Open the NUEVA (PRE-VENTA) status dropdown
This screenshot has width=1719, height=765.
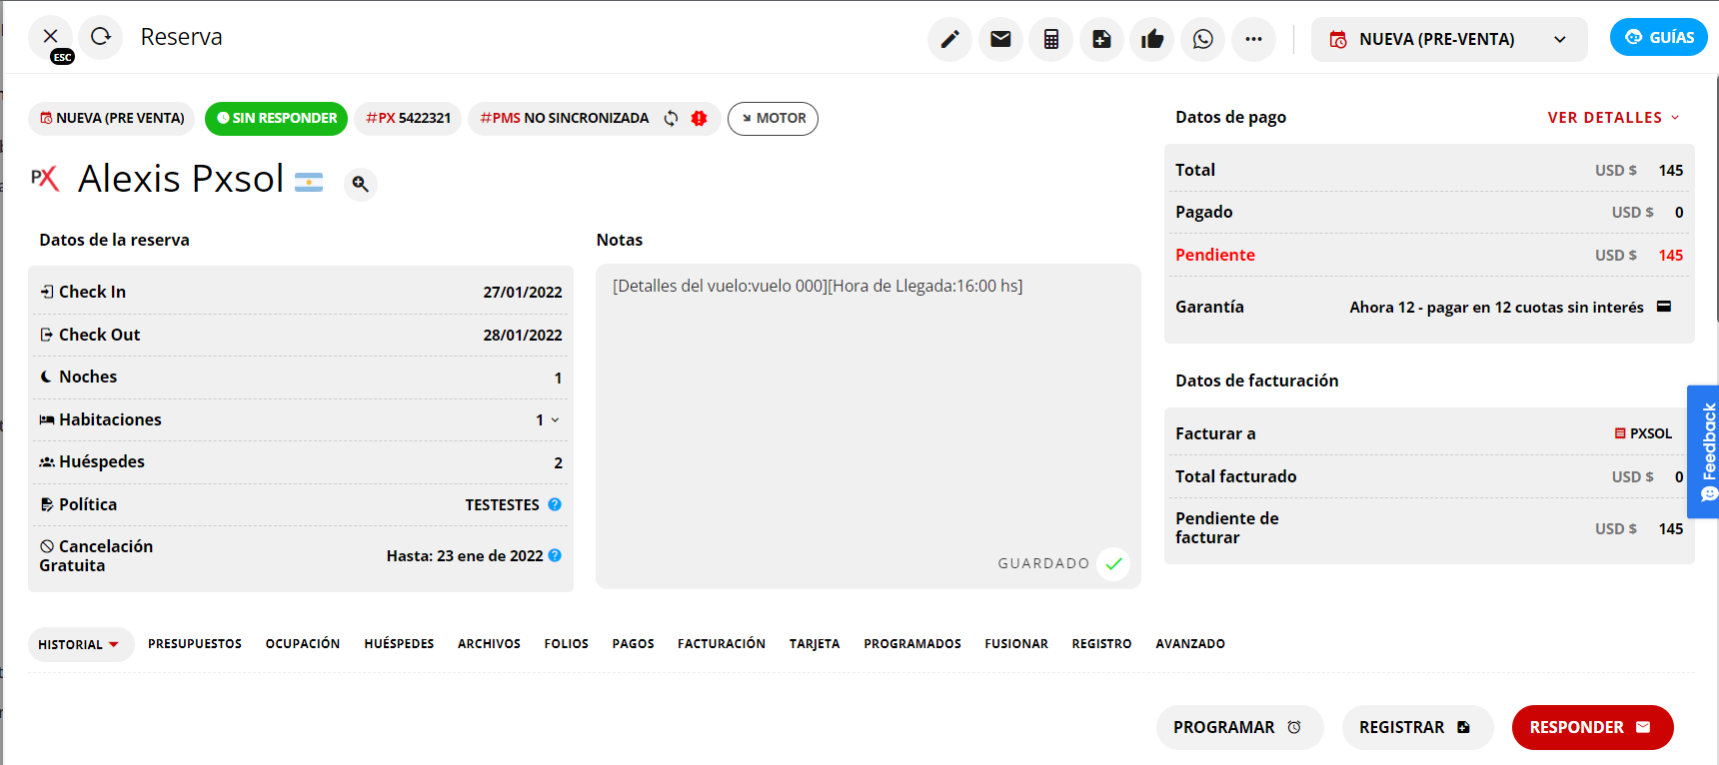(x=1448, y=39)
